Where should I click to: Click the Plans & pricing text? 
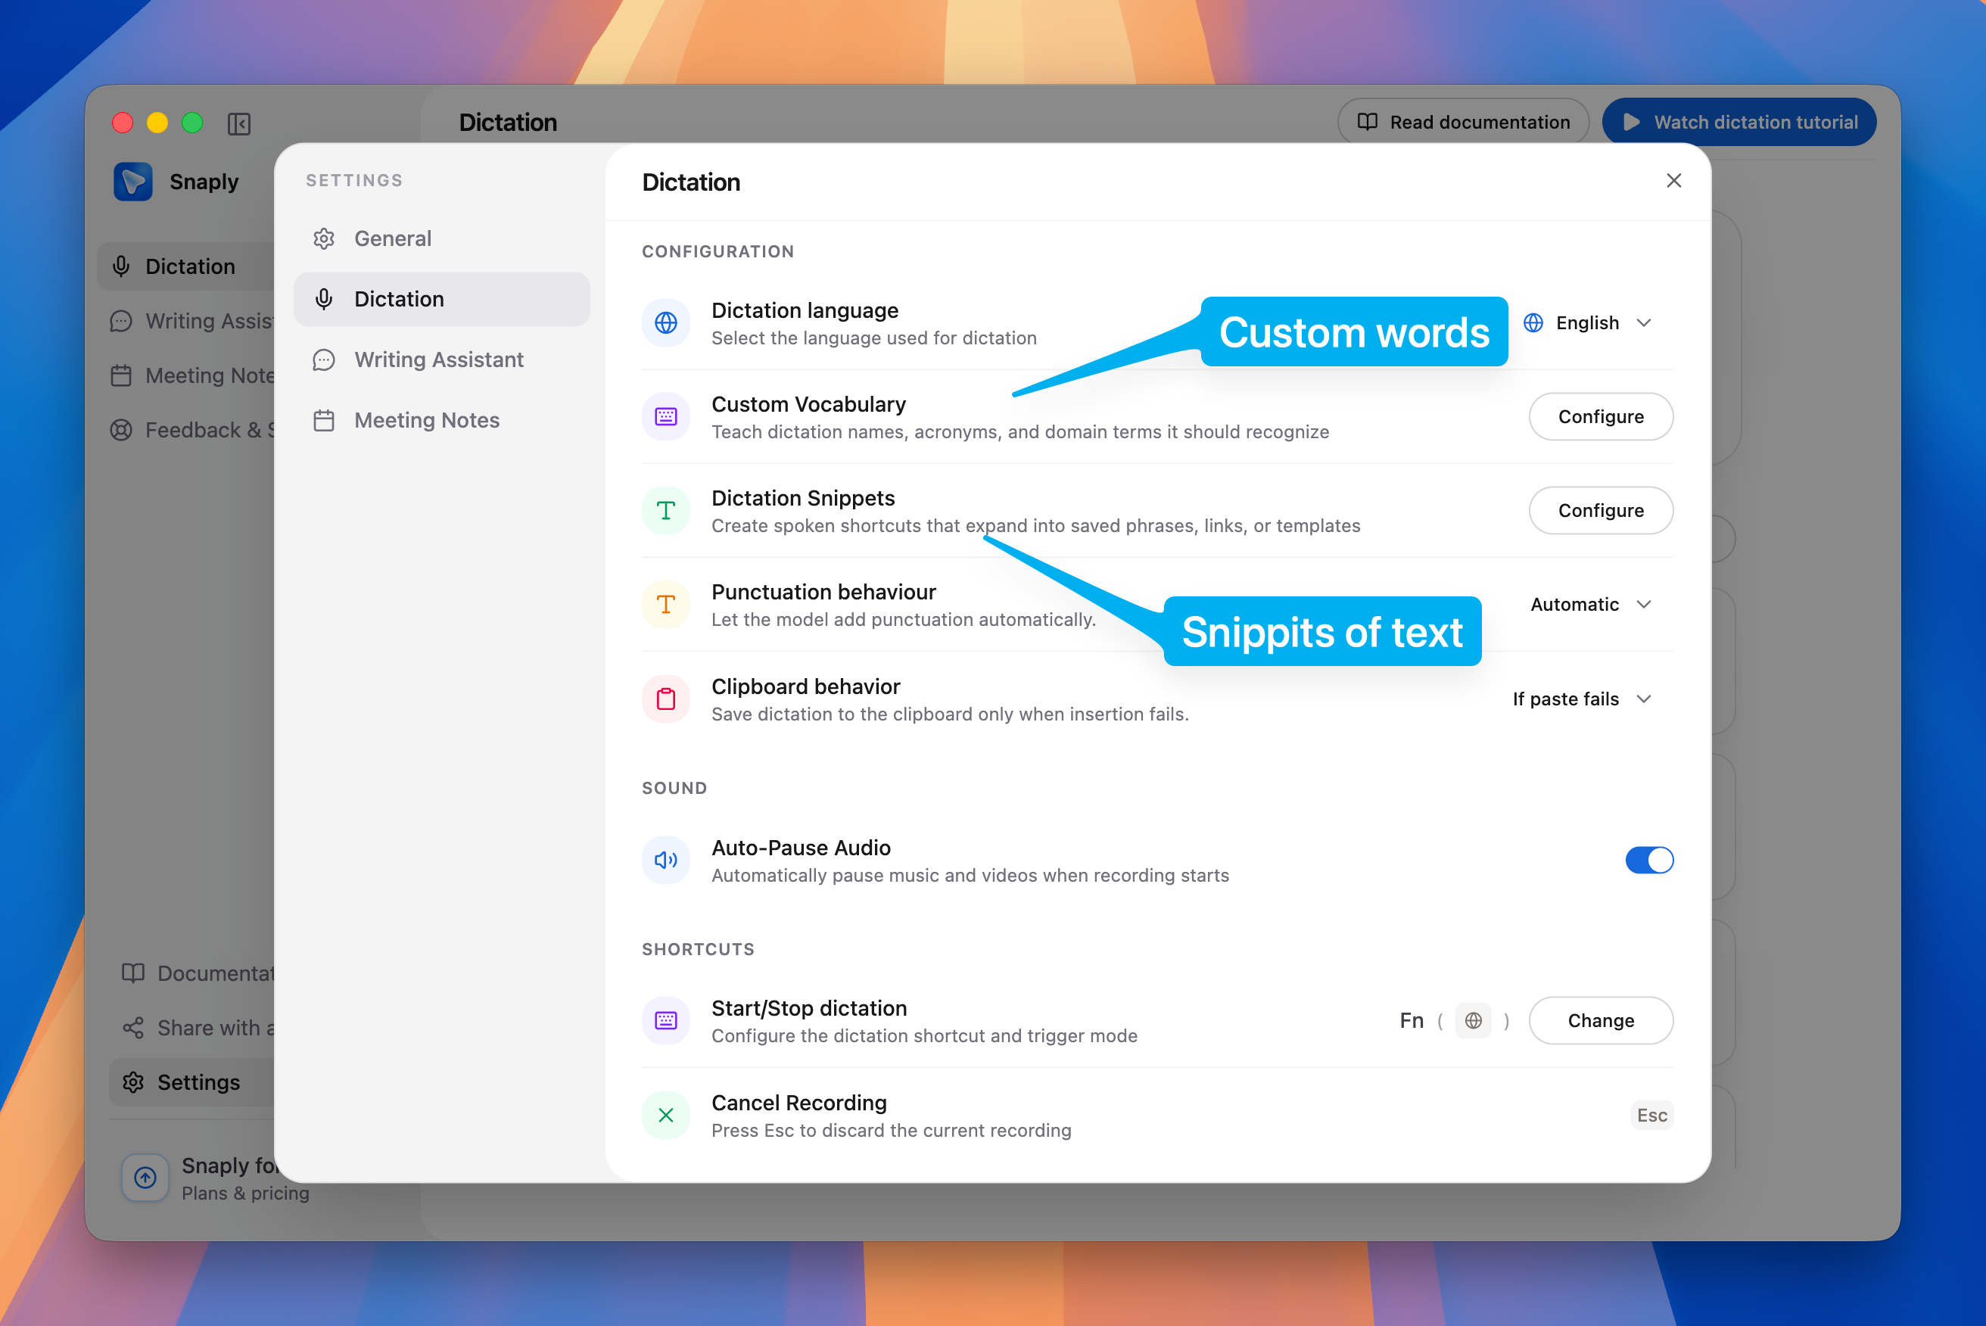coord(245,1194)
